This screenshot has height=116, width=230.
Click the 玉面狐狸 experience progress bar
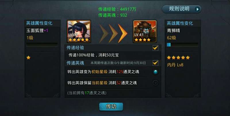coord(42,45)
